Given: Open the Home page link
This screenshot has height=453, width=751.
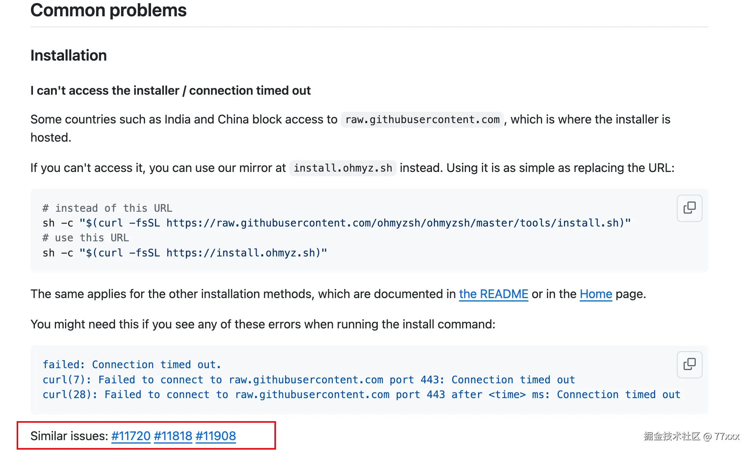Looking at the screenshot, I should pyautogui.click(x=596, y=294).
